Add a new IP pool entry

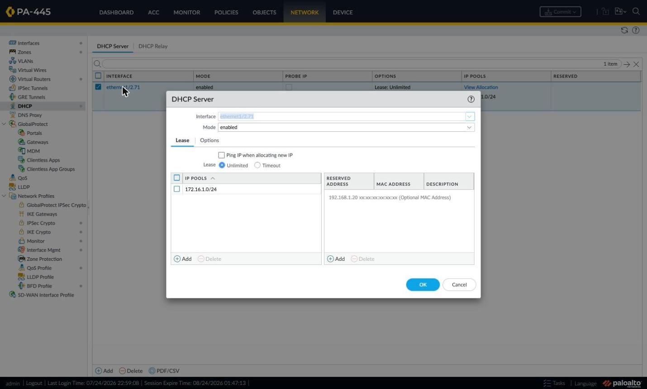183,259
